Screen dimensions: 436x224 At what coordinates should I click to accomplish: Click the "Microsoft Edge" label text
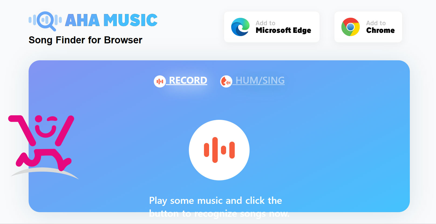(283, 30)
